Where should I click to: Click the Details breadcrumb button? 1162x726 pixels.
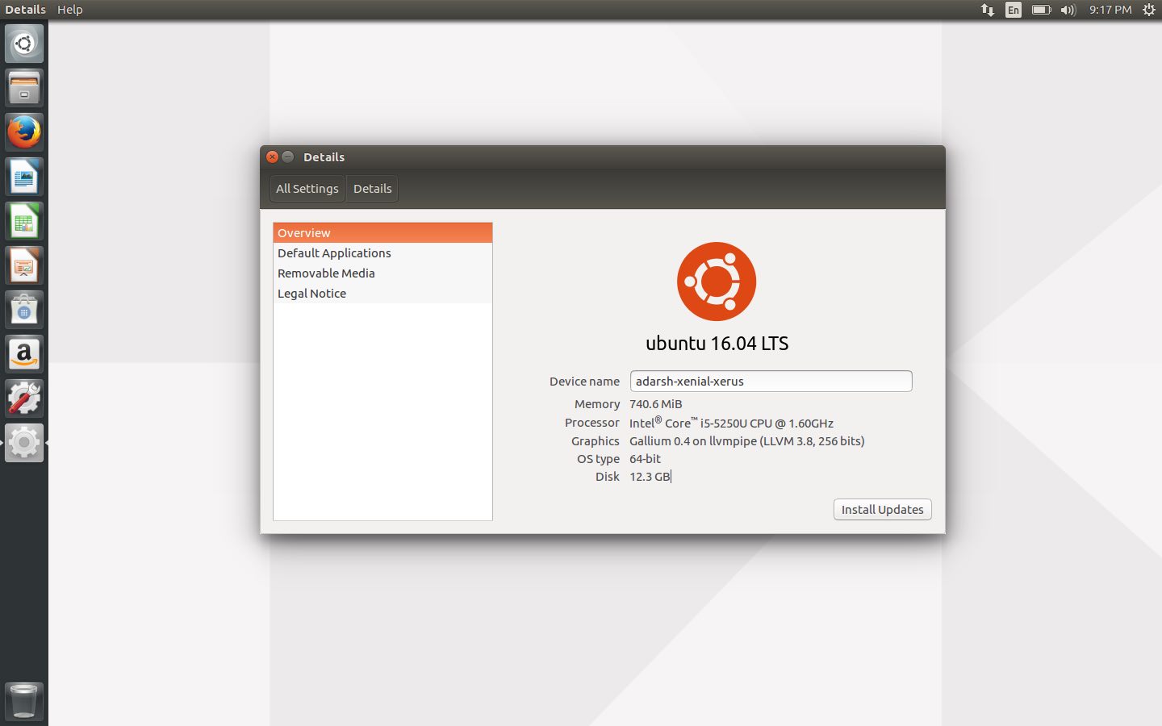[x=372, y=189]
